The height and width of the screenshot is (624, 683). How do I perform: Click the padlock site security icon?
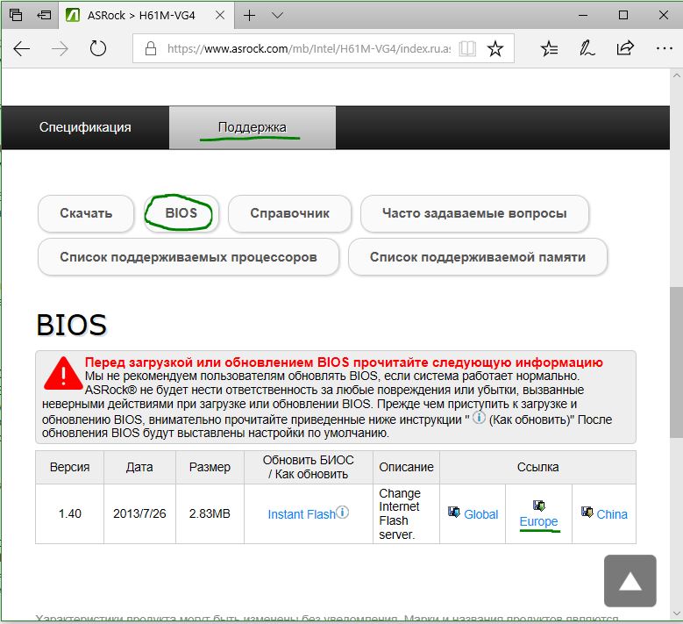coord(151,48)
